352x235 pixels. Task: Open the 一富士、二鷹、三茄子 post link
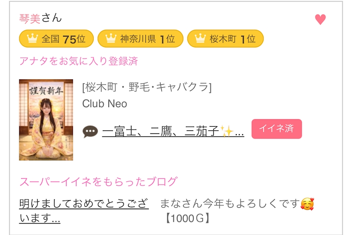point(173,132)
